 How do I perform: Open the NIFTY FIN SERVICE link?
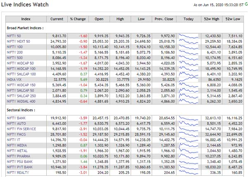click(x=21, y=129)
